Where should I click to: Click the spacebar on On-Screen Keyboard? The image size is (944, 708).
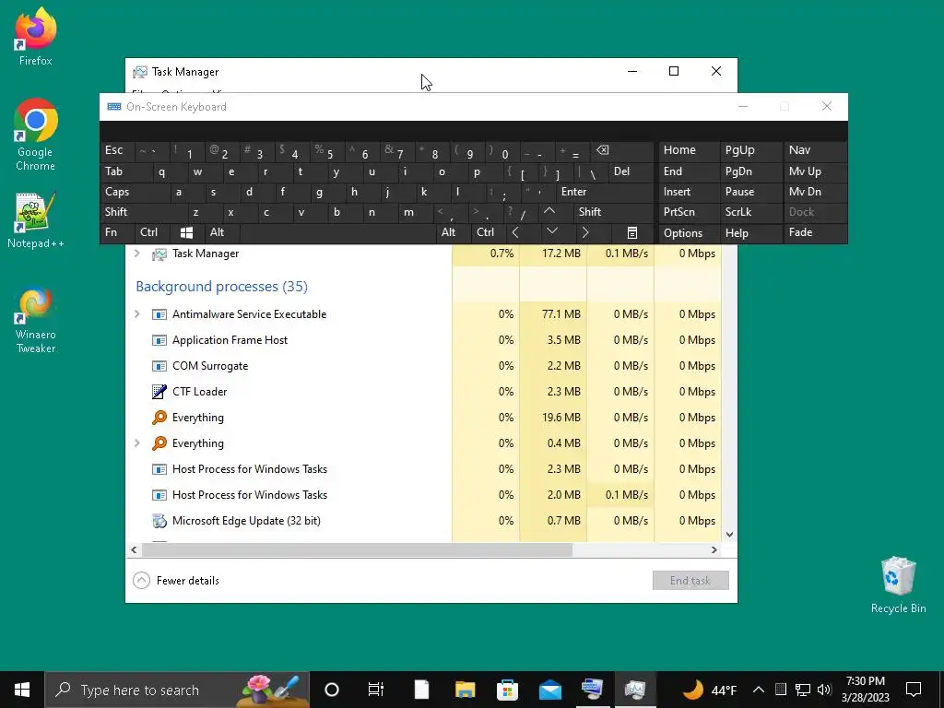(337, 232)
